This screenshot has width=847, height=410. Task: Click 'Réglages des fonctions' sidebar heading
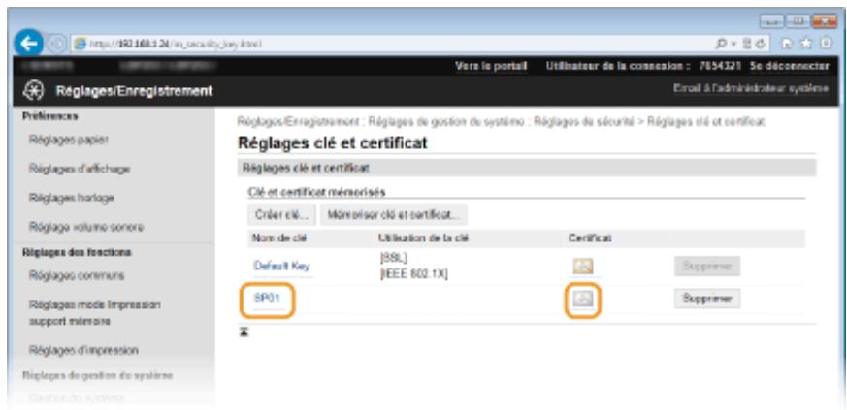coord(77,252)
